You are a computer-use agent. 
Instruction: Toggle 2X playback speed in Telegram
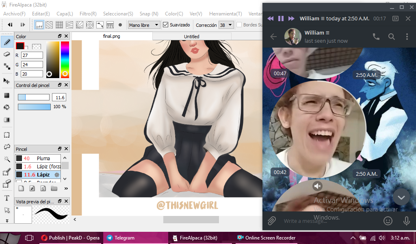pyautogui.click(x=395, y=18)
